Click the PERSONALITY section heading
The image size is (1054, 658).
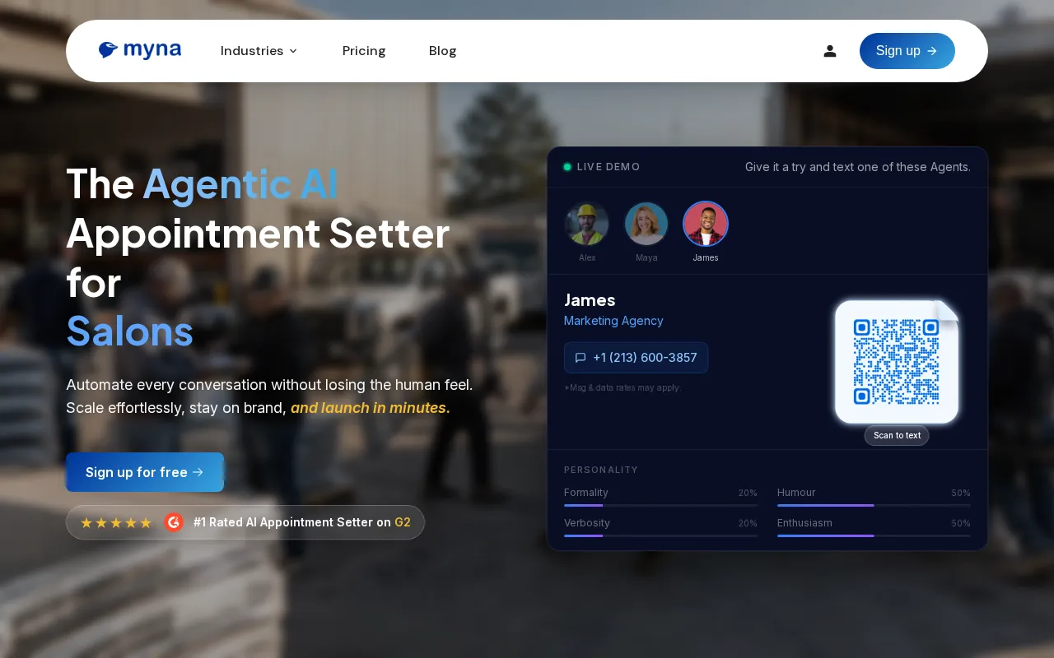point(601,470)
